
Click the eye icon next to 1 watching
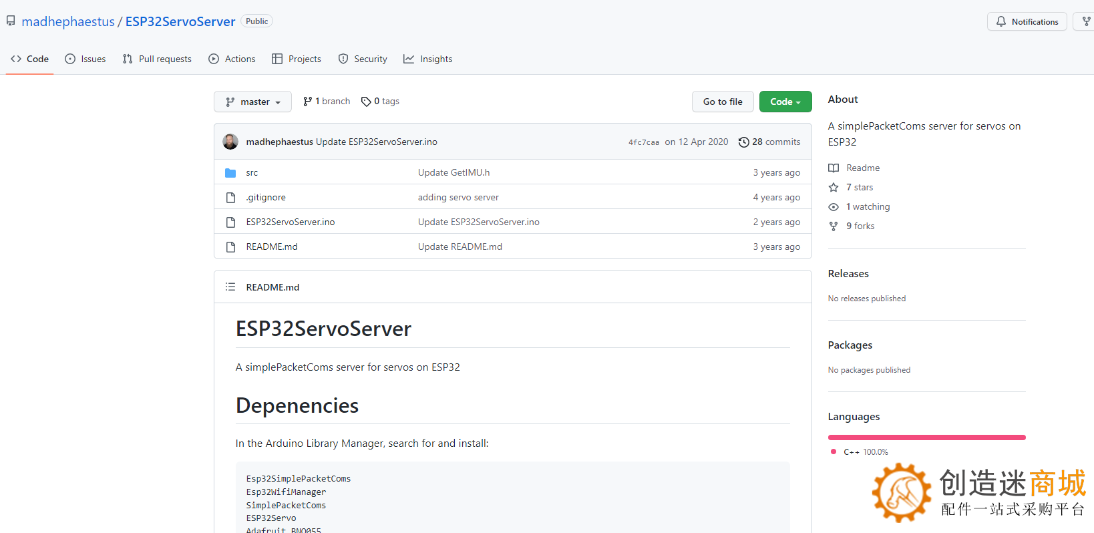click(834, 206)
